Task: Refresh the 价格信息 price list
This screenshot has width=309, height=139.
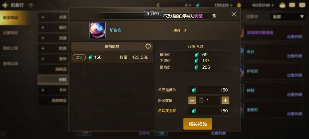Action: (148, 46)
